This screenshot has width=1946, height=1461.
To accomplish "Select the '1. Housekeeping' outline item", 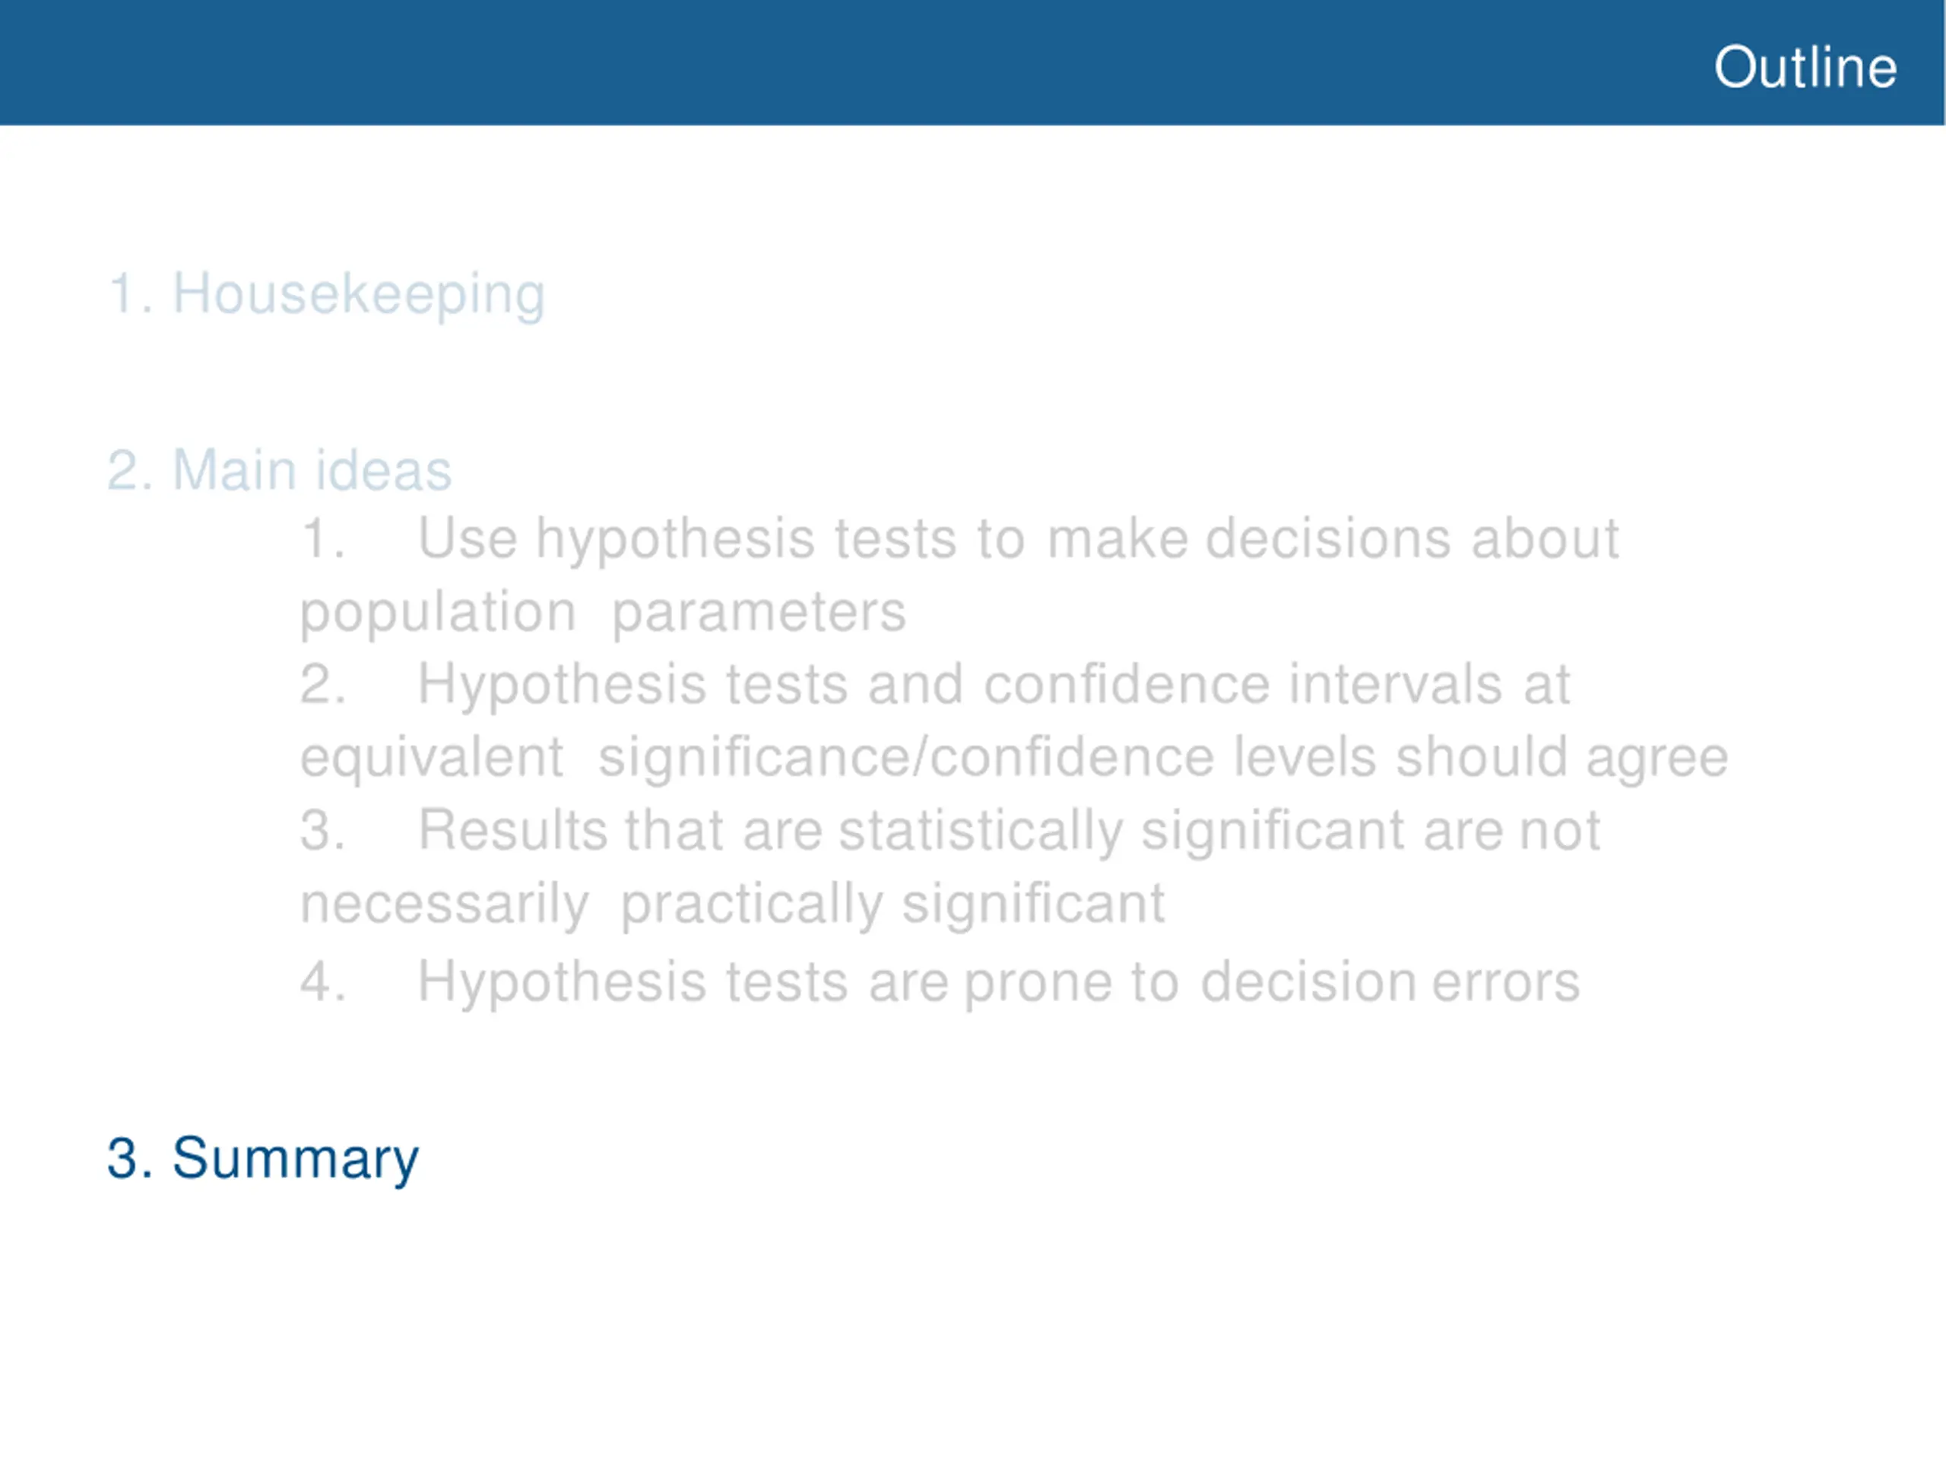I will click(x=326, y=295).
